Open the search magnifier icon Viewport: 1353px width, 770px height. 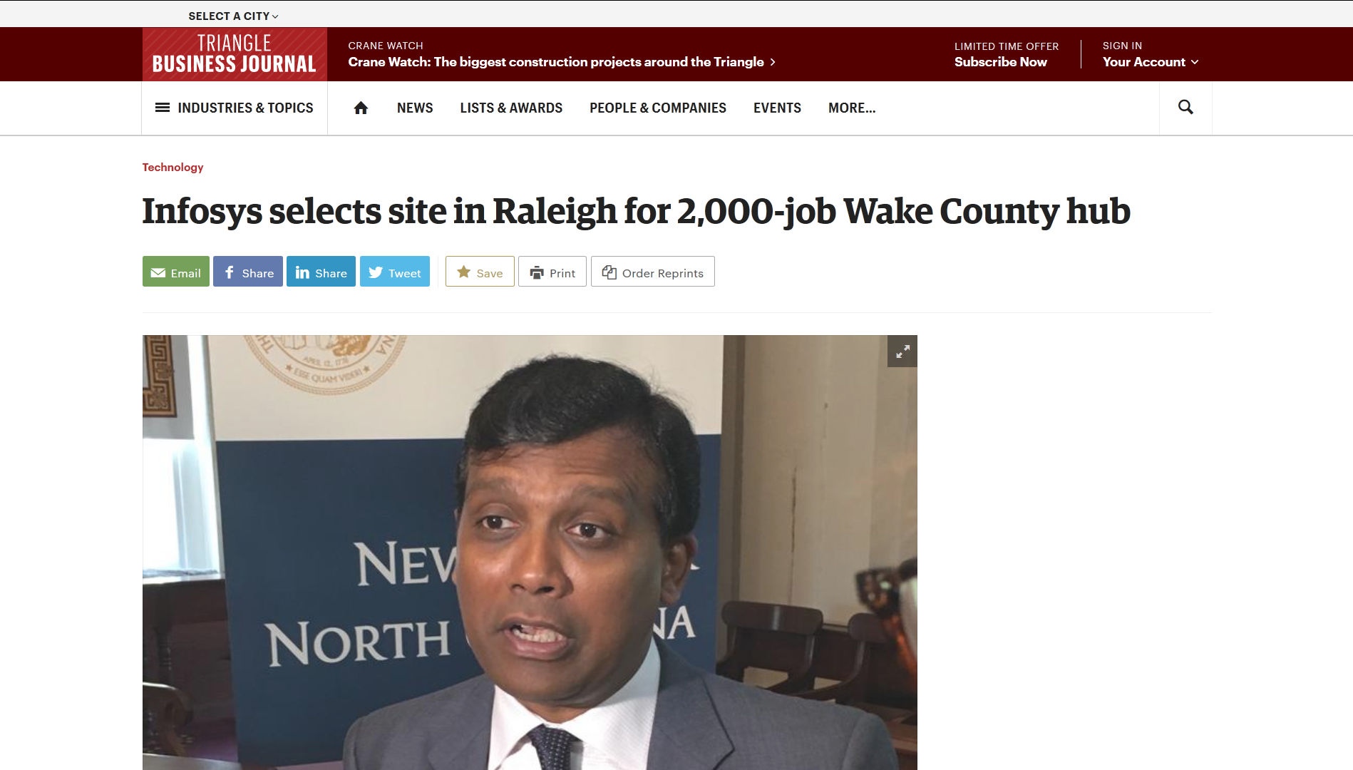click(1185, 107)
